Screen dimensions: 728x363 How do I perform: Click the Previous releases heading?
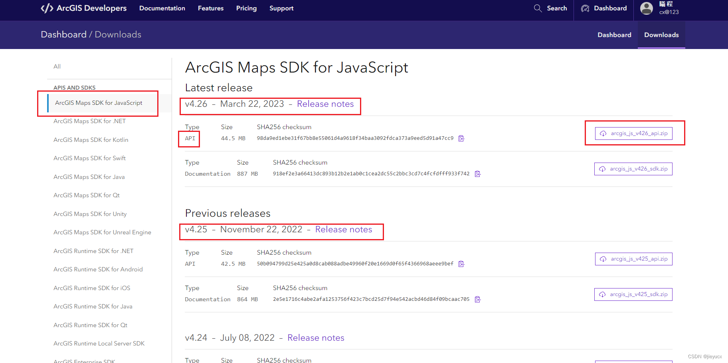(x=228, y=213)
